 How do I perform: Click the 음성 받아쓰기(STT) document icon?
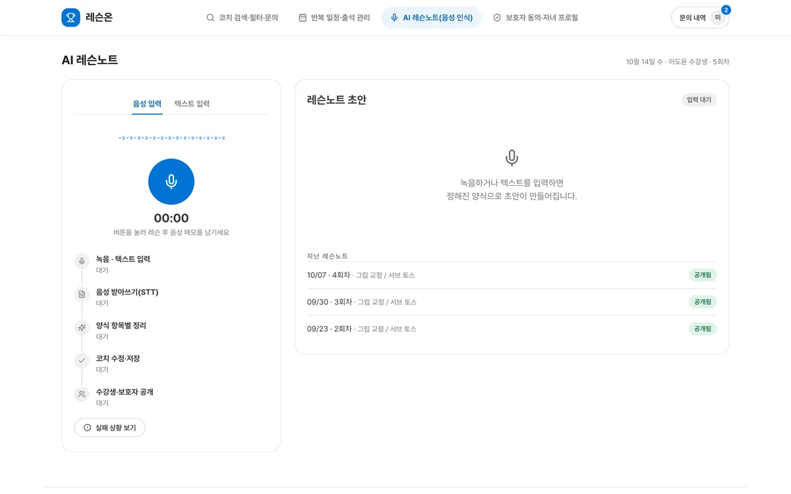pyautogui.click(x=82, y=294)
